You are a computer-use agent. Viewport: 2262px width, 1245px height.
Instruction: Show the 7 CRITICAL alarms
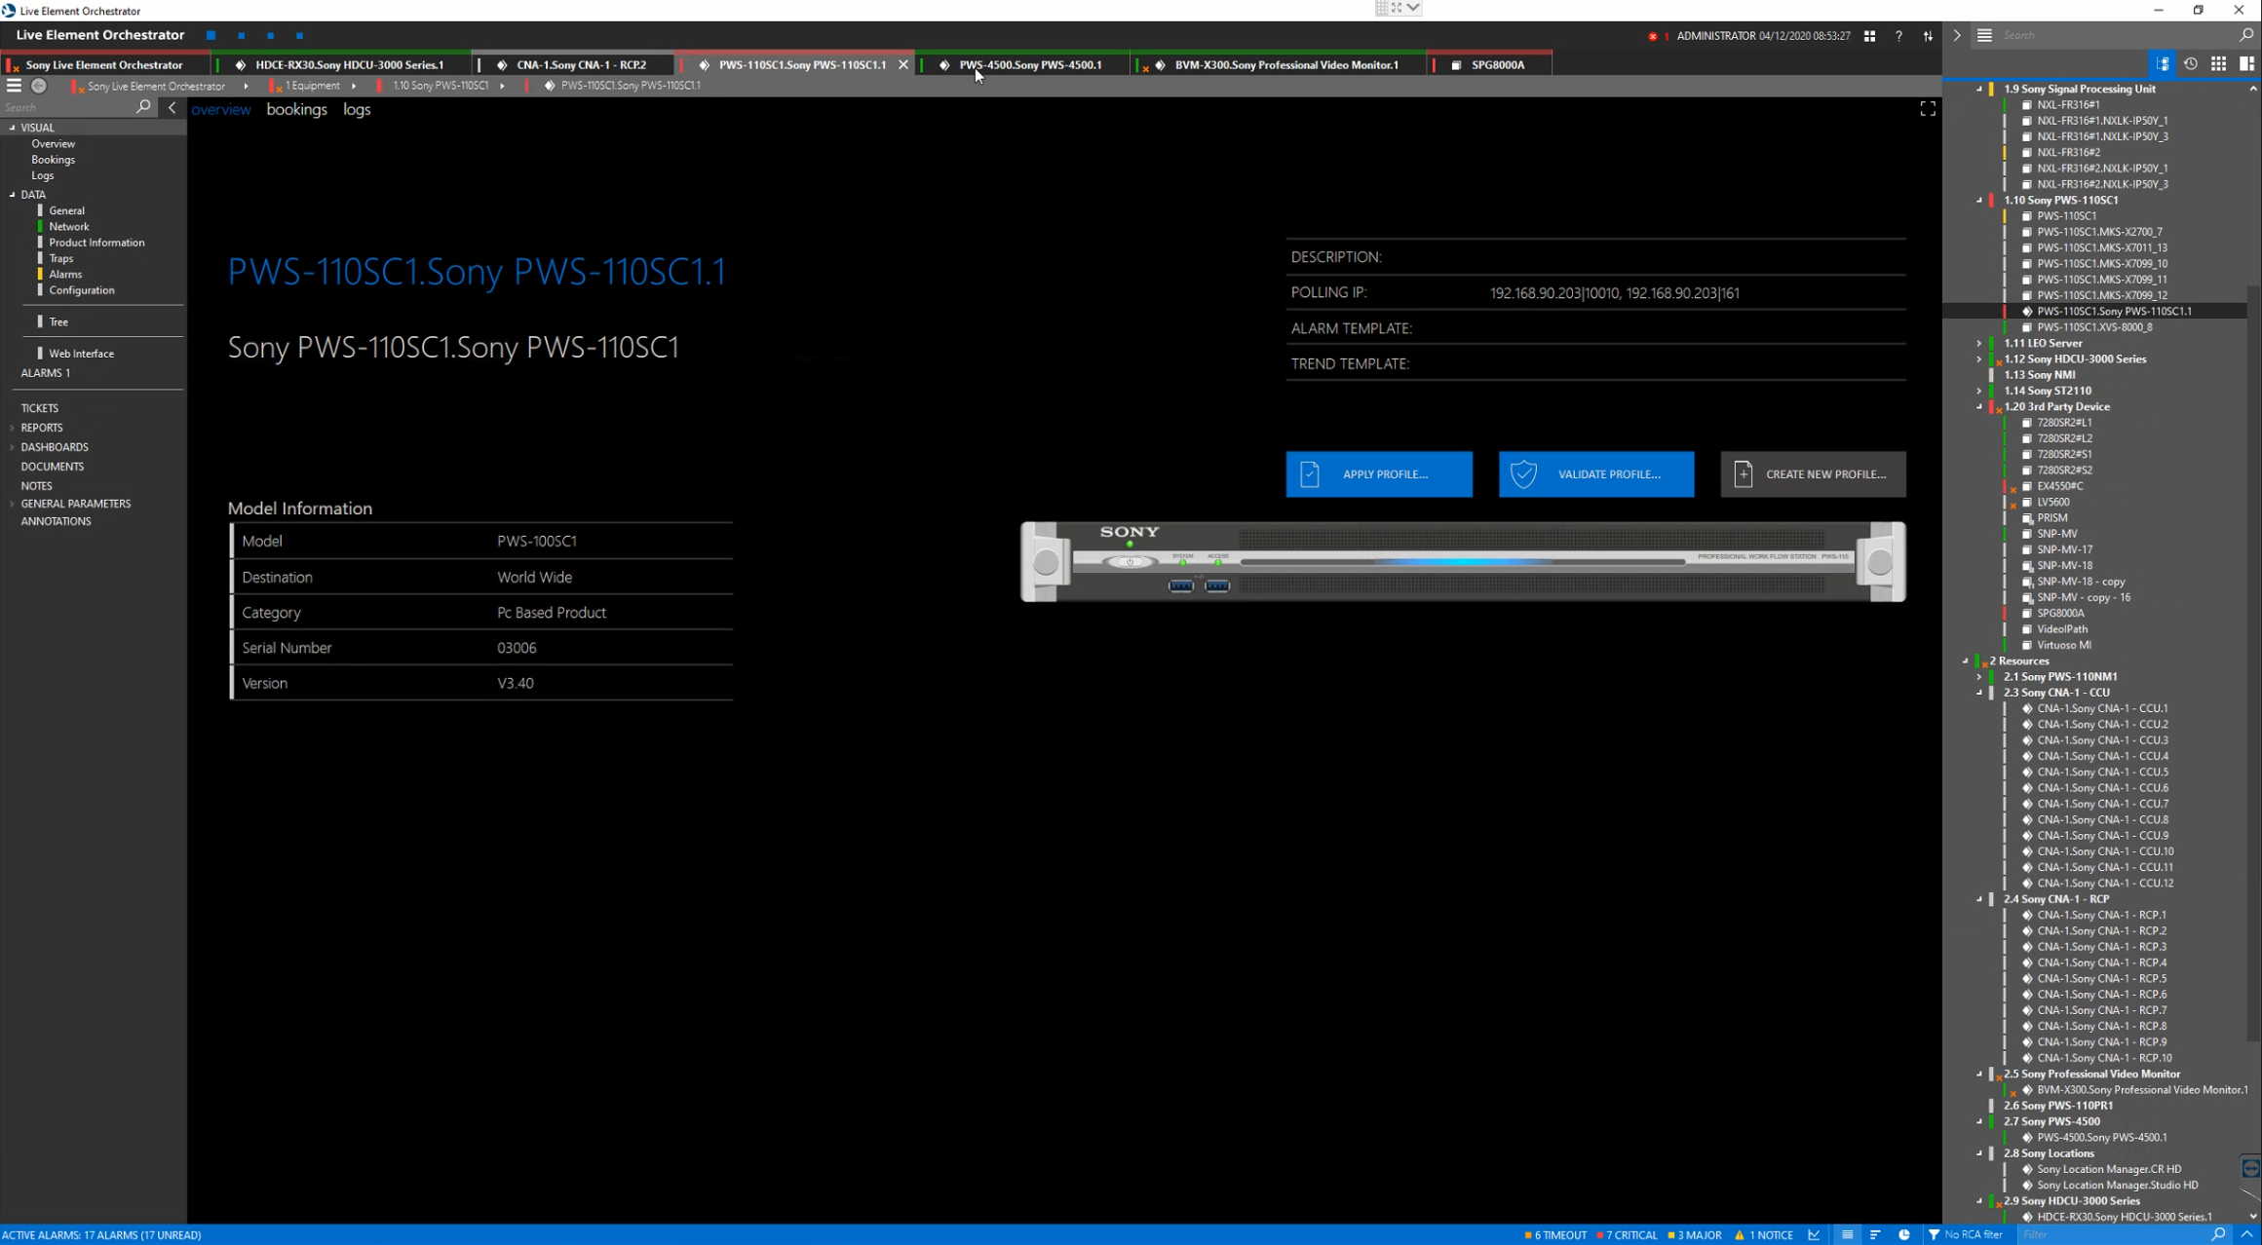click(x=1627, y=1234)
